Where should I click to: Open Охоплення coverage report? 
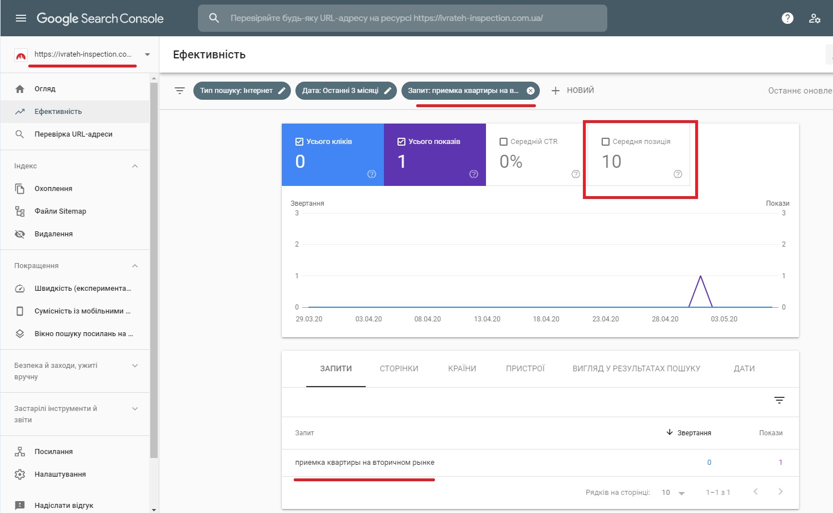(75, 189)
